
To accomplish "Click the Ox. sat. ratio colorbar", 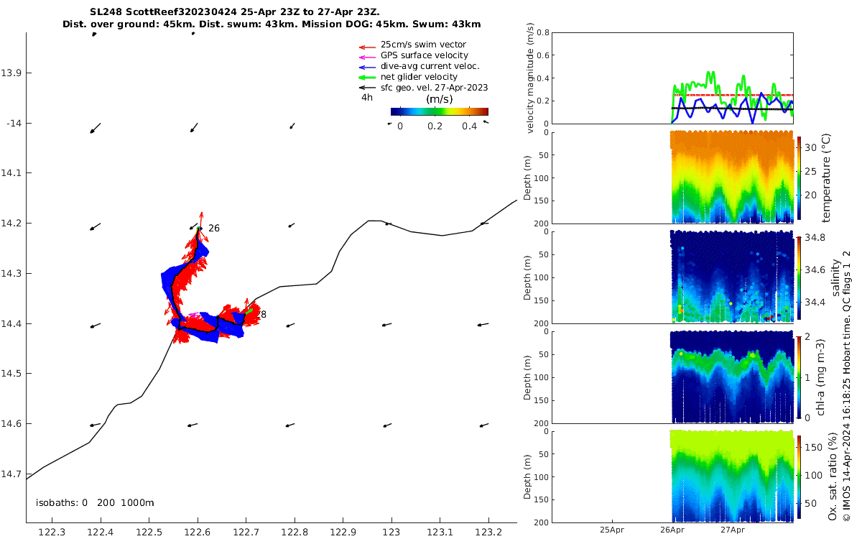I will [x=799, y=477].
